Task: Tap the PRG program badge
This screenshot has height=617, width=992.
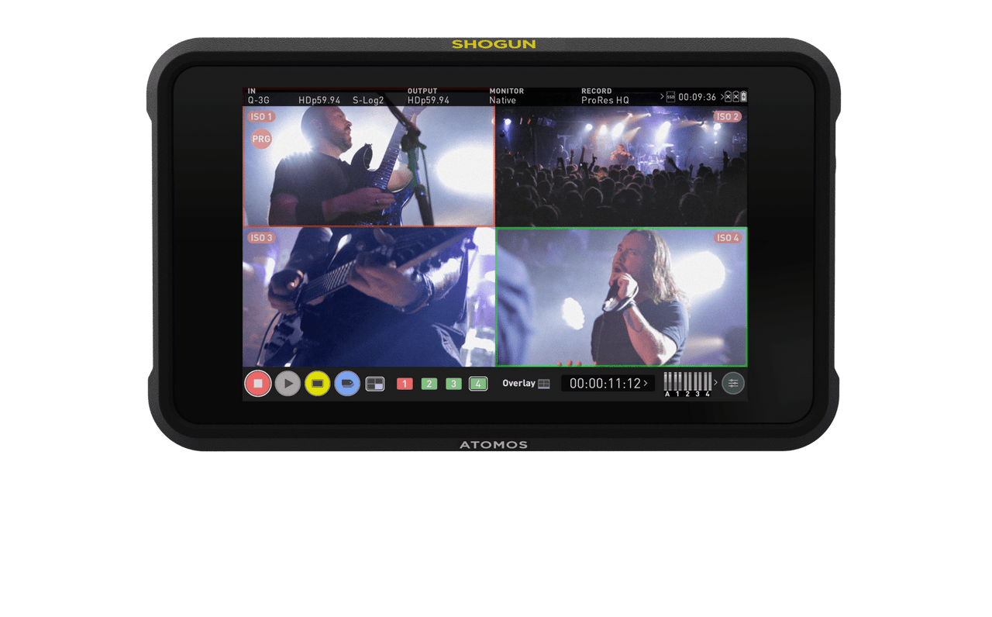Action: pyautogui.click(x=261, y=140)
